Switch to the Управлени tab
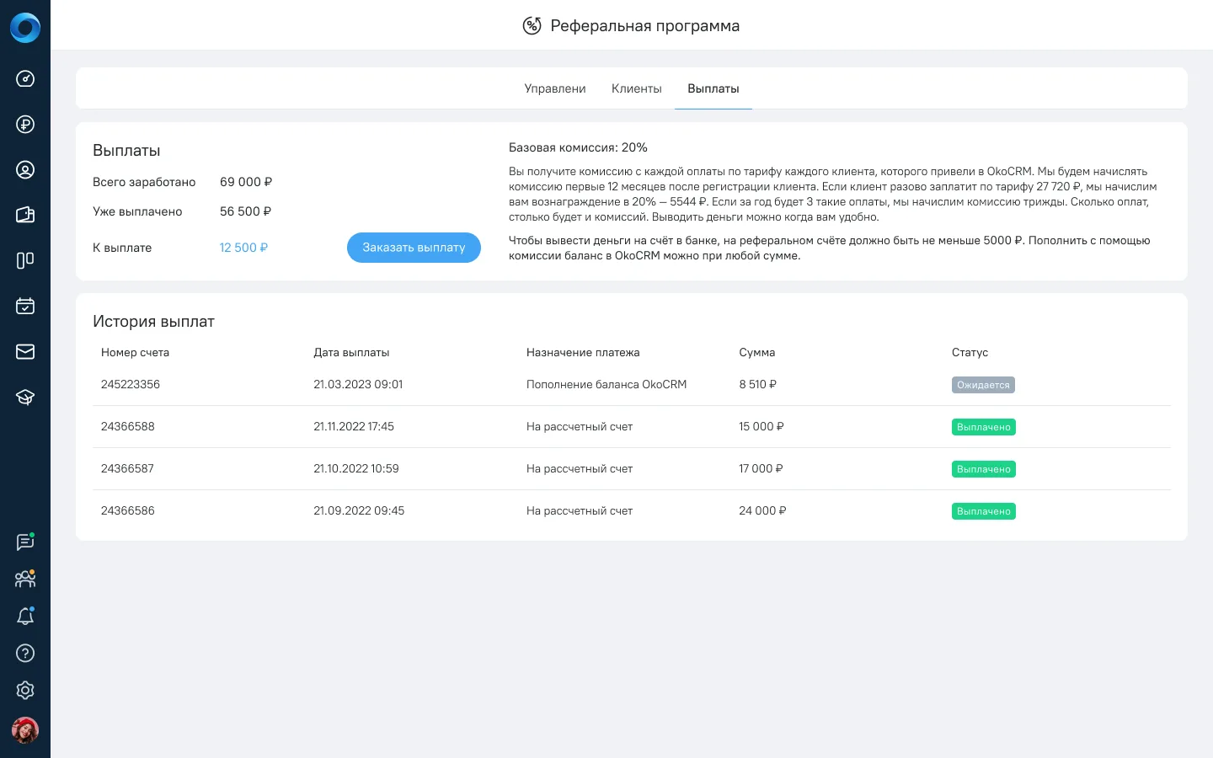The image size is (1213, 758). pyautogui.click(x=554, y=88)
